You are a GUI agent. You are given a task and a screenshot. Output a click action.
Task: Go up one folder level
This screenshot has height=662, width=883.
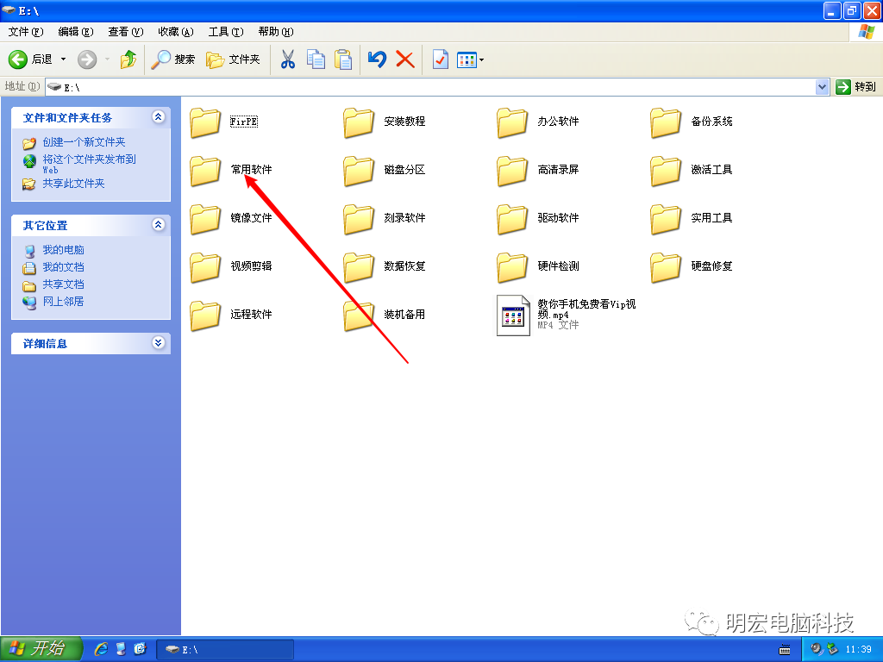(x=128, y=59)
